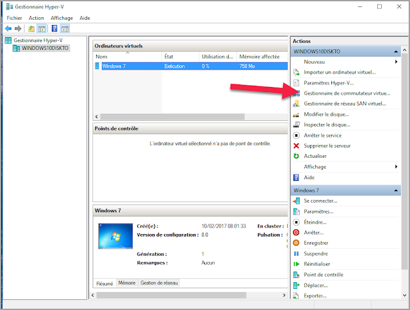
Task: Click the Paramètres Hyper-V icon
Action: point(296,82)
